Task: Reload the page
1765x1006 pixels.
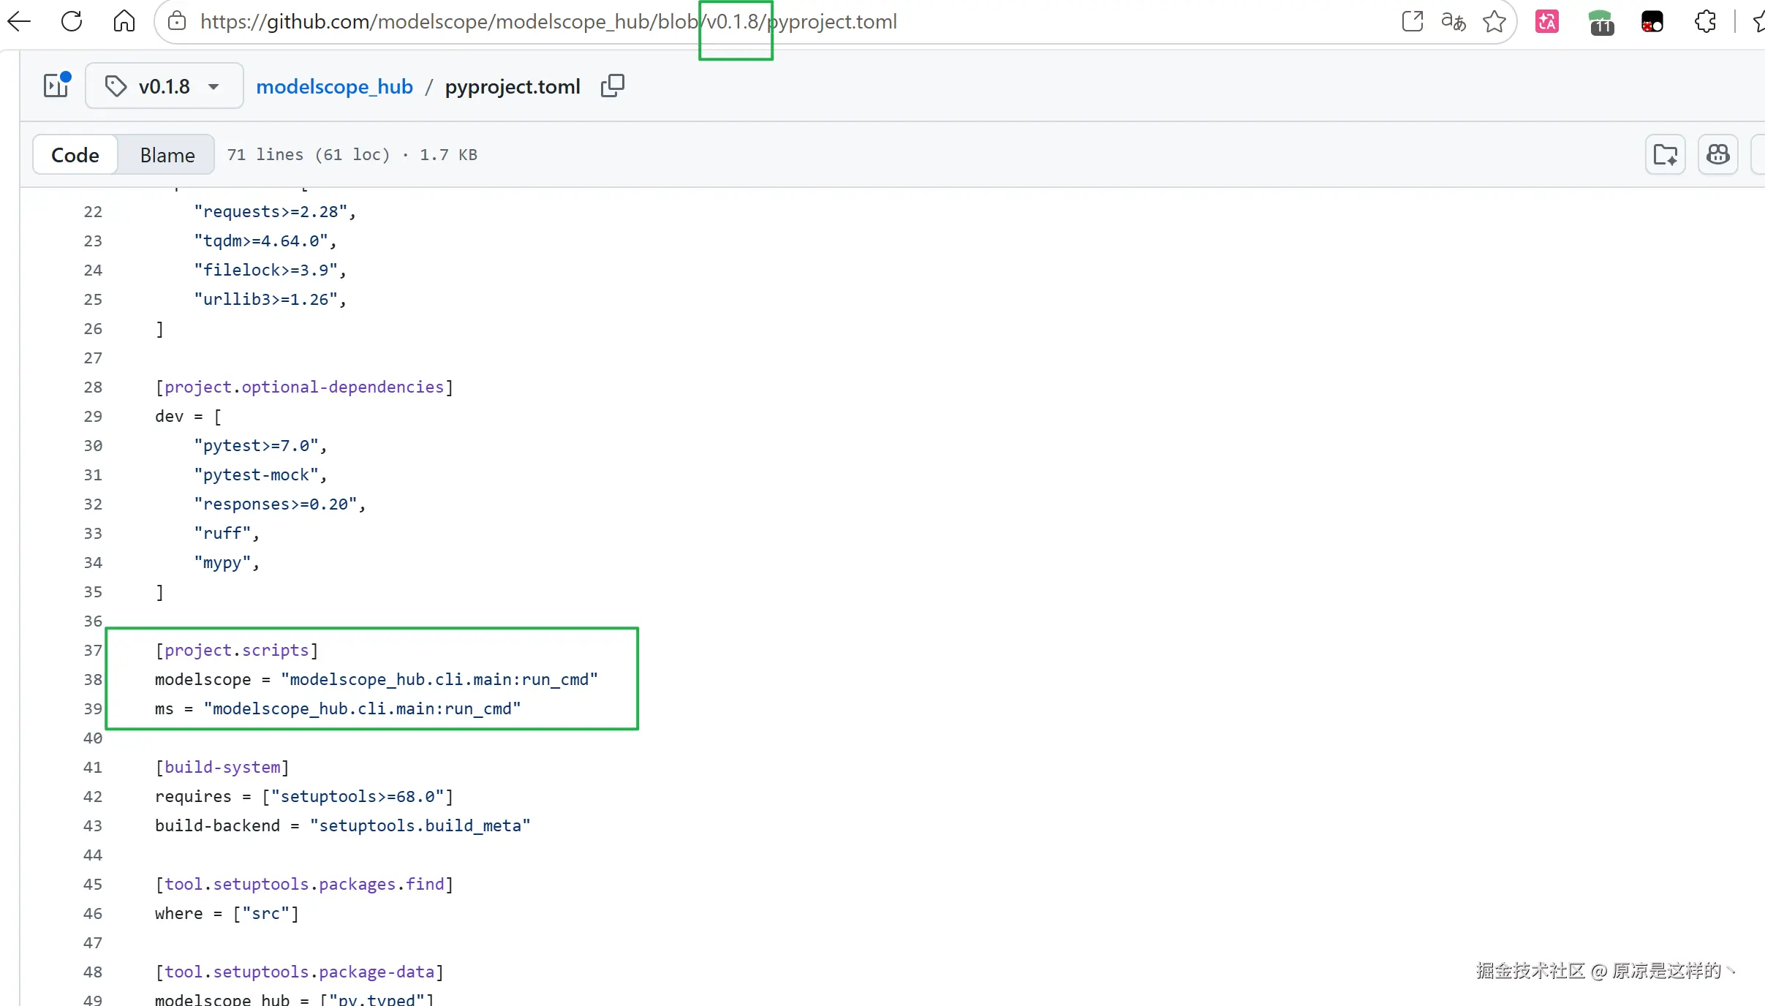Action: [x=72, y=21]
